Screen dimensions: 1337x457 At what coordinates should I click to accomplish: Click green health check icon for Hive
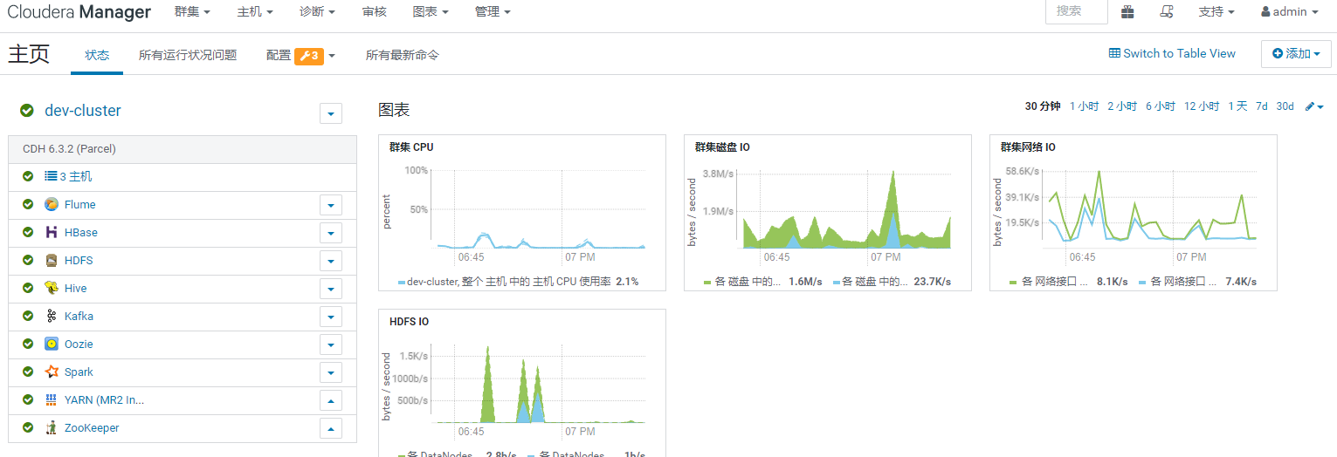[28, 288]
